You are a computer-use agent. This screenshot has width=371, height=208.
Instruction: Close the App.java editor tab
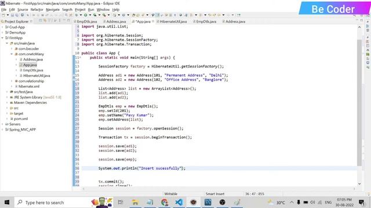coord(153,21)
